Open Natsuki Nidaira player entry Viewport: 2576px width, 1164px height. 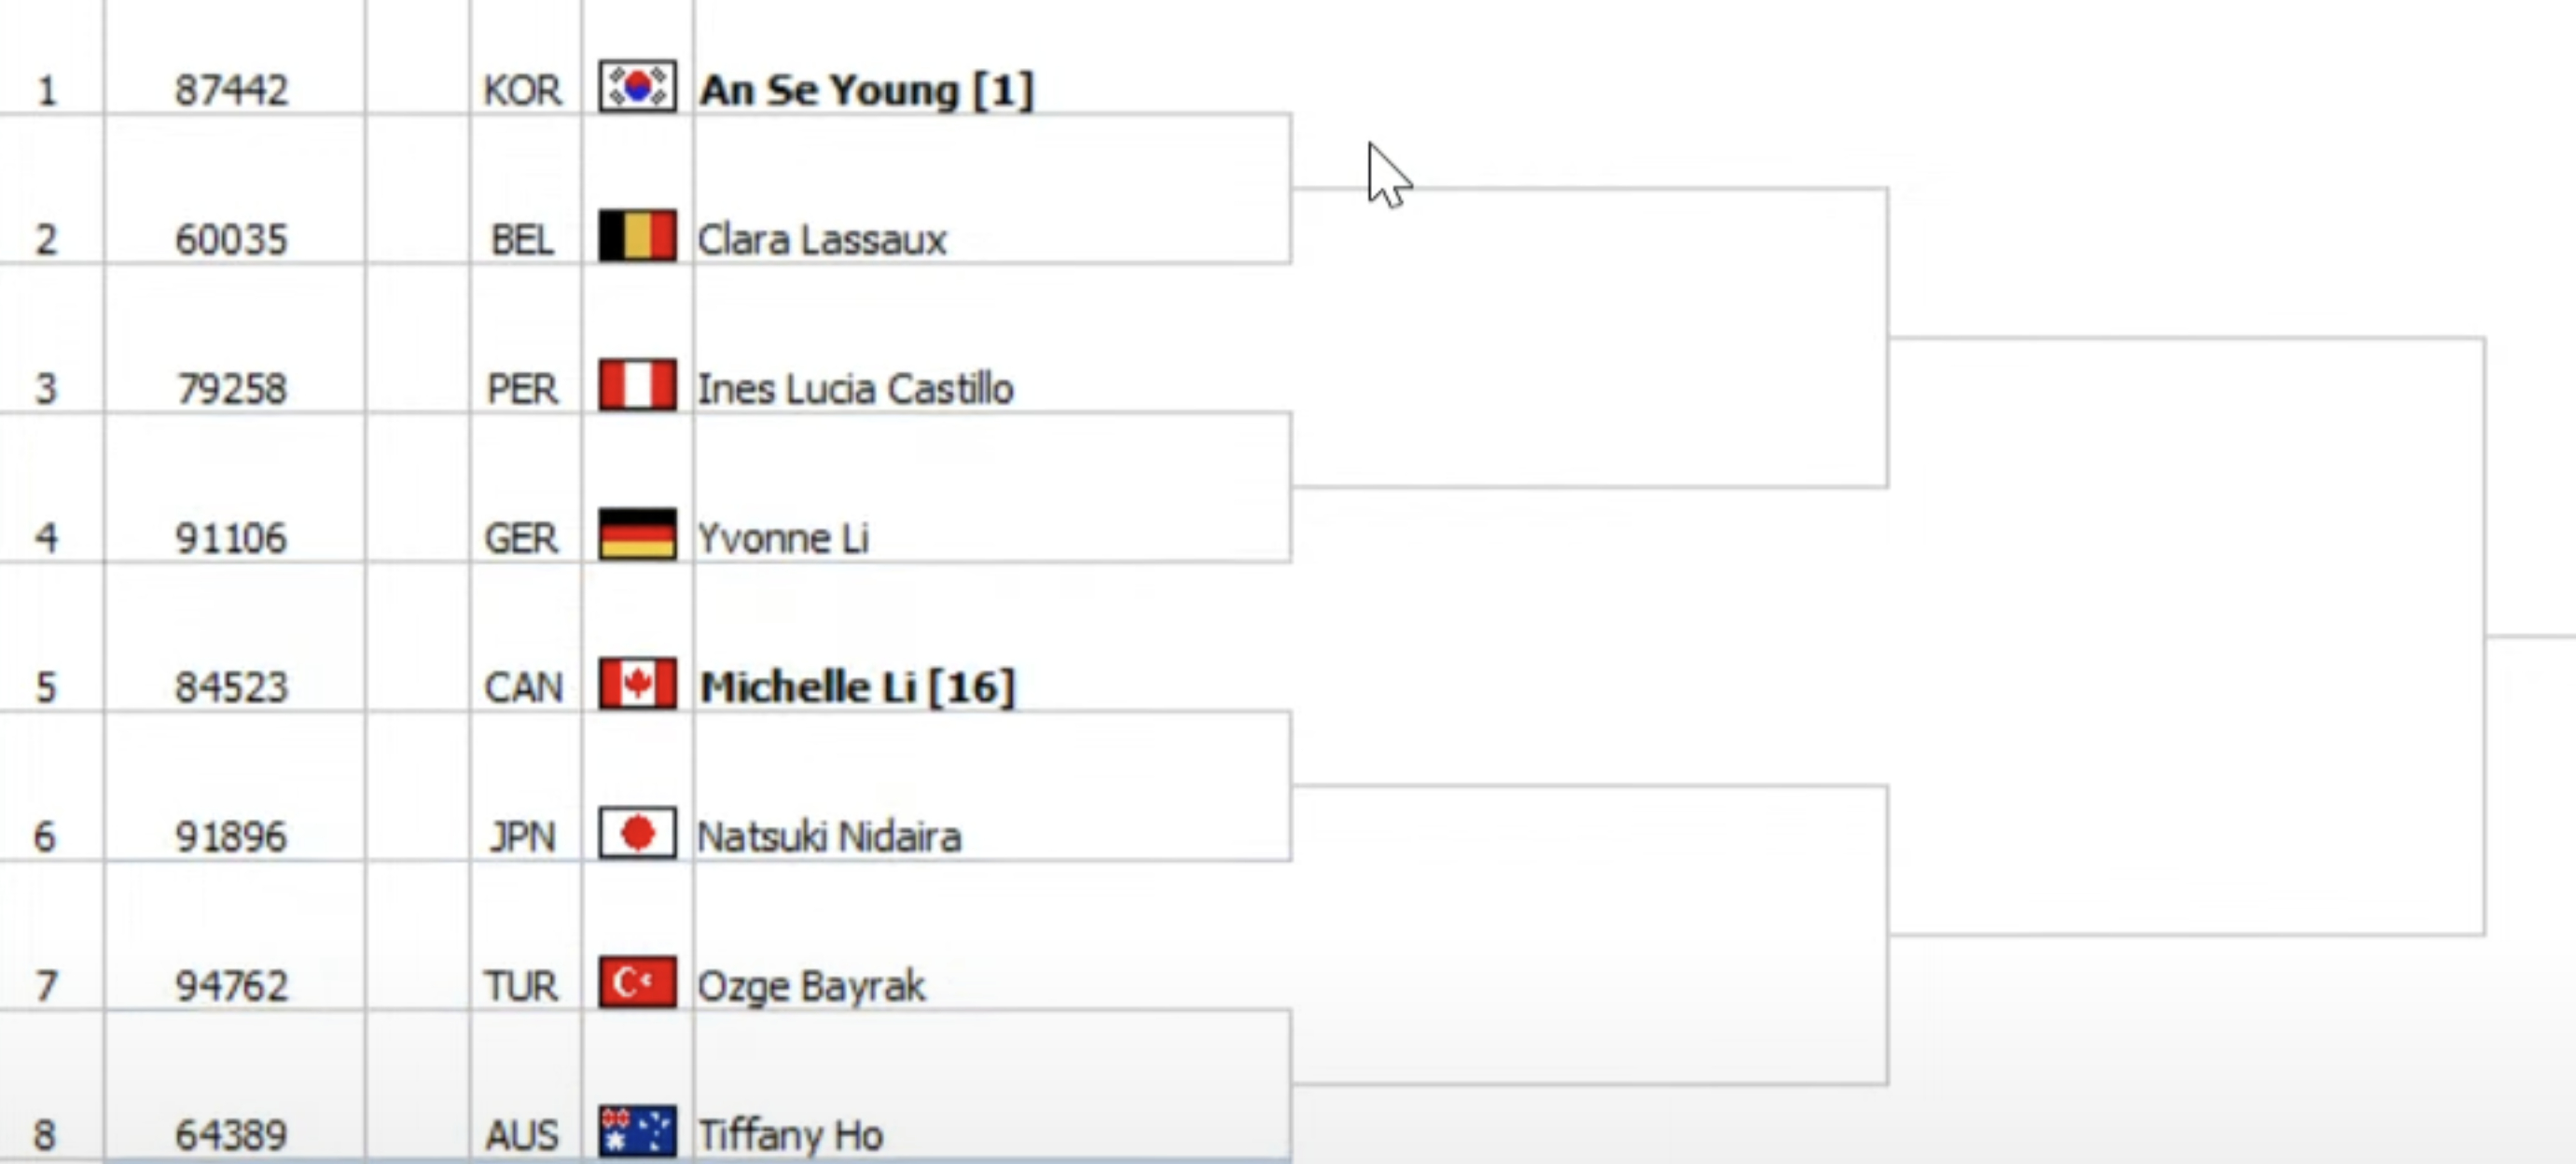point(829,836)
